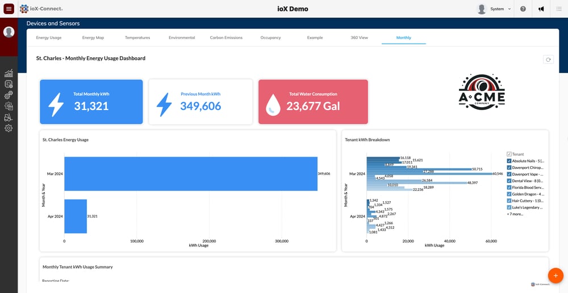
Task: Click the 31,321 data label beside Apr 2024 bar
Action: [x=93, y=216]
